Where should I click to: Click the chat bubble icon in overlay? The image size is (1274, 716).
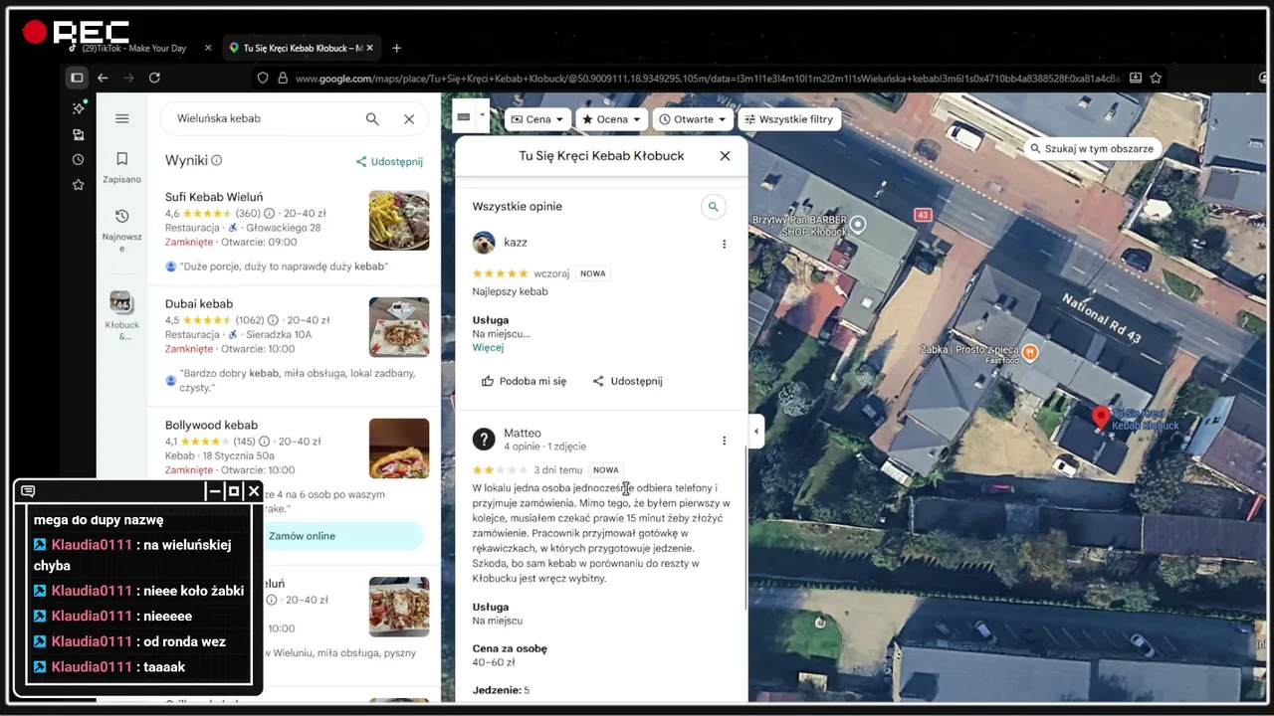pyautogui.click(x=28, y=491)
